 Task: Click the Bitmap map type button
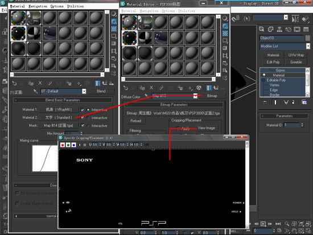212,96
